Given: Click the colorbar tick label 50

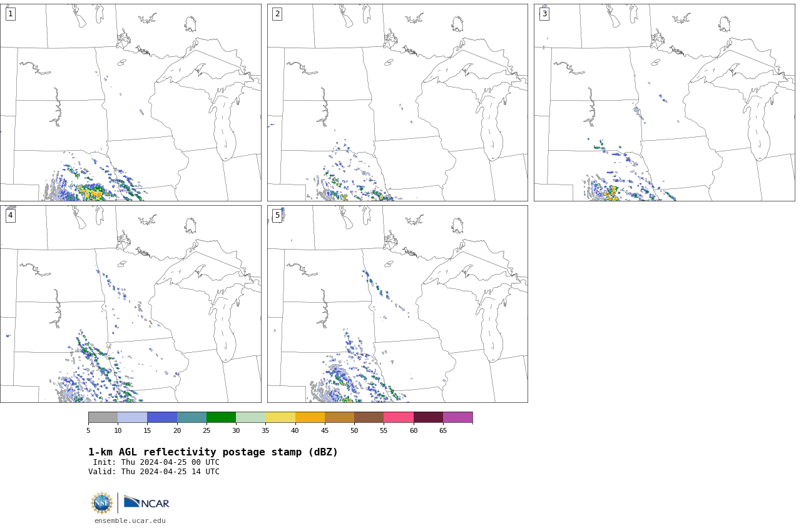Looking at the screenshot, I should tap(354, 430).
